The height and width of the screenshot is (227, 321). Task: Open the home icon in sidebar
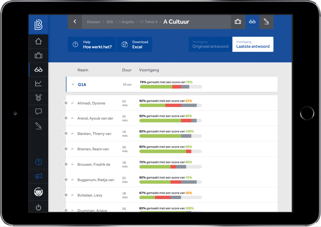point(38,41)
